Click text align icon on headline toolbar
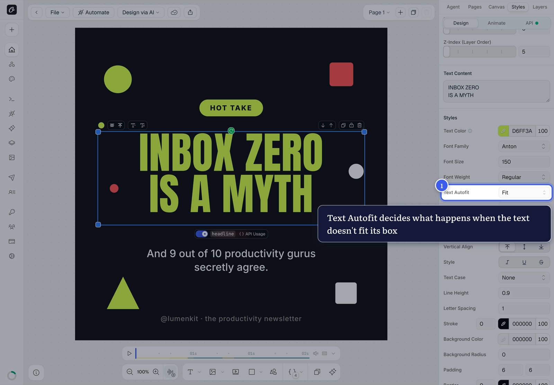554x385 pixels. point(112,125)
